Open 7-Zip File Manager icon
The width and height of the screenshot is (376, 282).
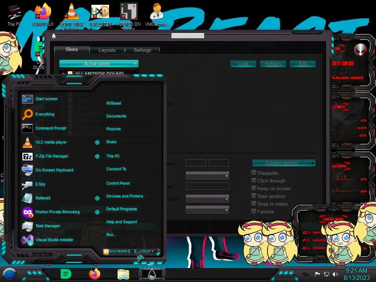(x=27, y=156)
